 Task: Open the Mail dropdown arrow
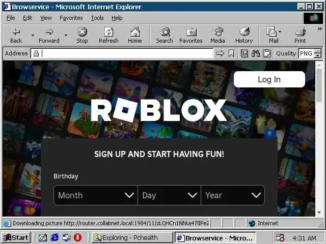click(x=280, y=32)
